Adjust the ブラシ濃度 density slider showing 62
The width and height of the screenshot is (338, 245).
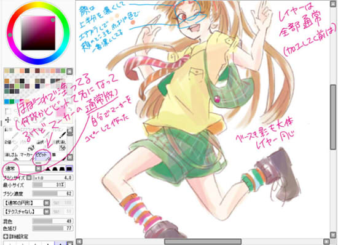pos(53,193)
